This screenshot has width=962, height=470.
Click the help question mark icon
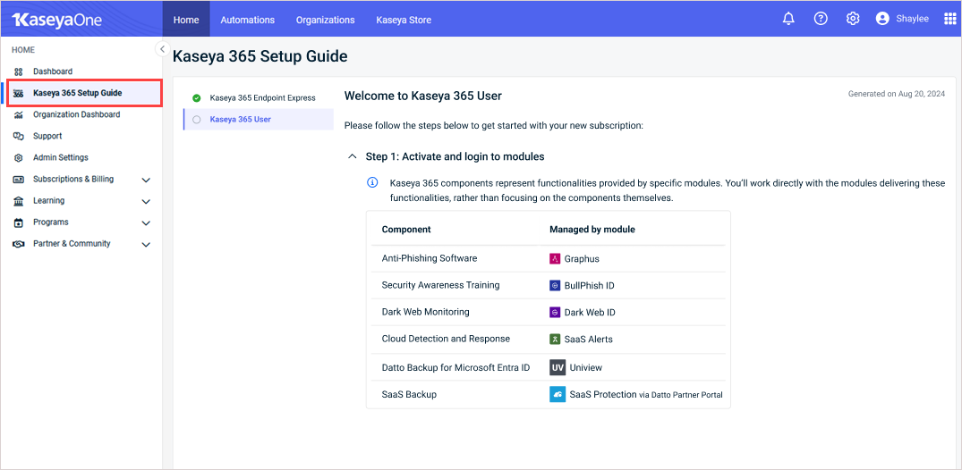(821, 19)
